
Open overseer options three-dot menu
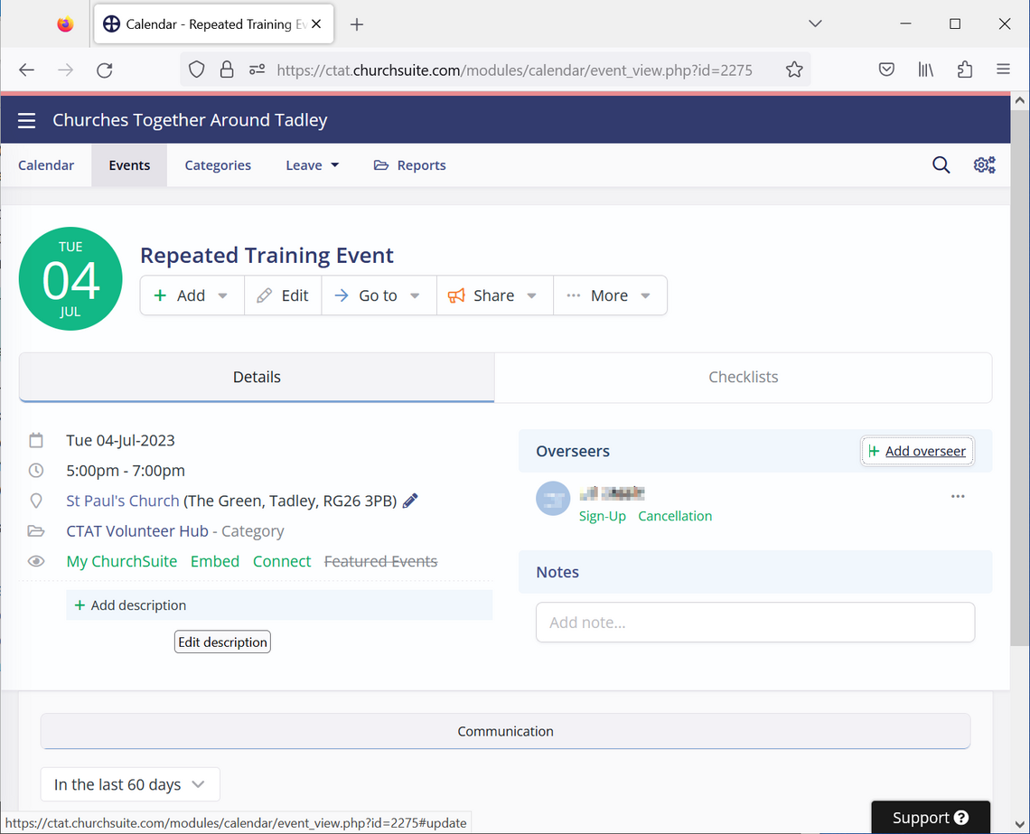pos(958,496)
